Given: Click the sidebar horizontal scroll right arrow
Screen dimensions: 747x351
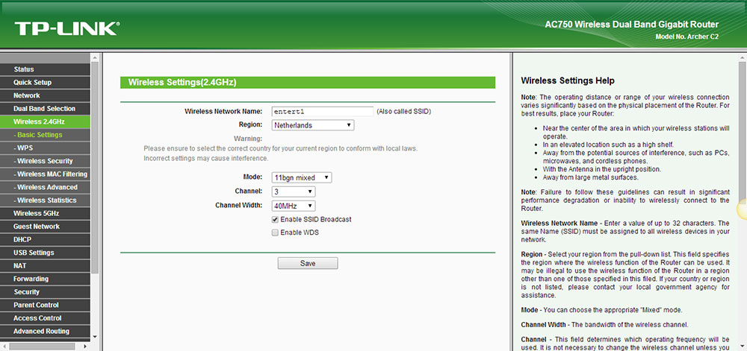Looking at the screenshot, I should 86,347.
